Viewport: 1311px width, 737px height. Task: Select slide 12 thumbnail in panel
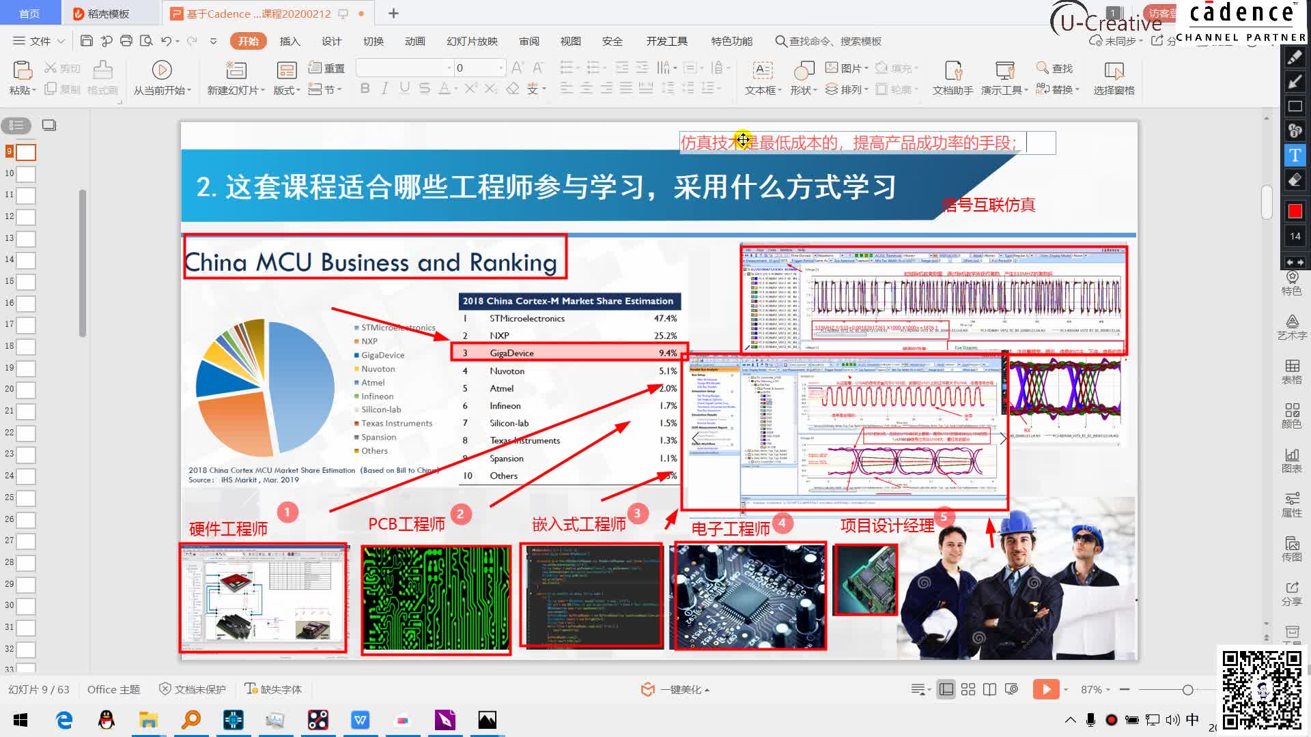[x=26, y=217]
